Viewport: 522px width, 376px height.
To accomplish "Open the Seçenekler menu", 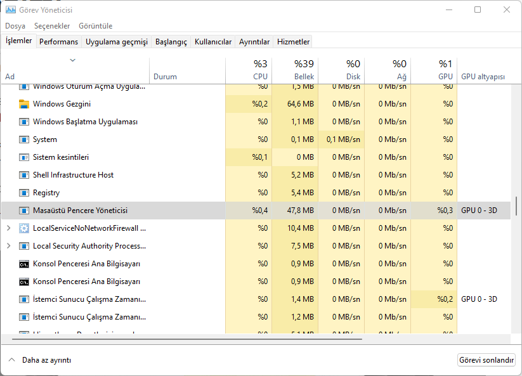I will tap(52, 26).
